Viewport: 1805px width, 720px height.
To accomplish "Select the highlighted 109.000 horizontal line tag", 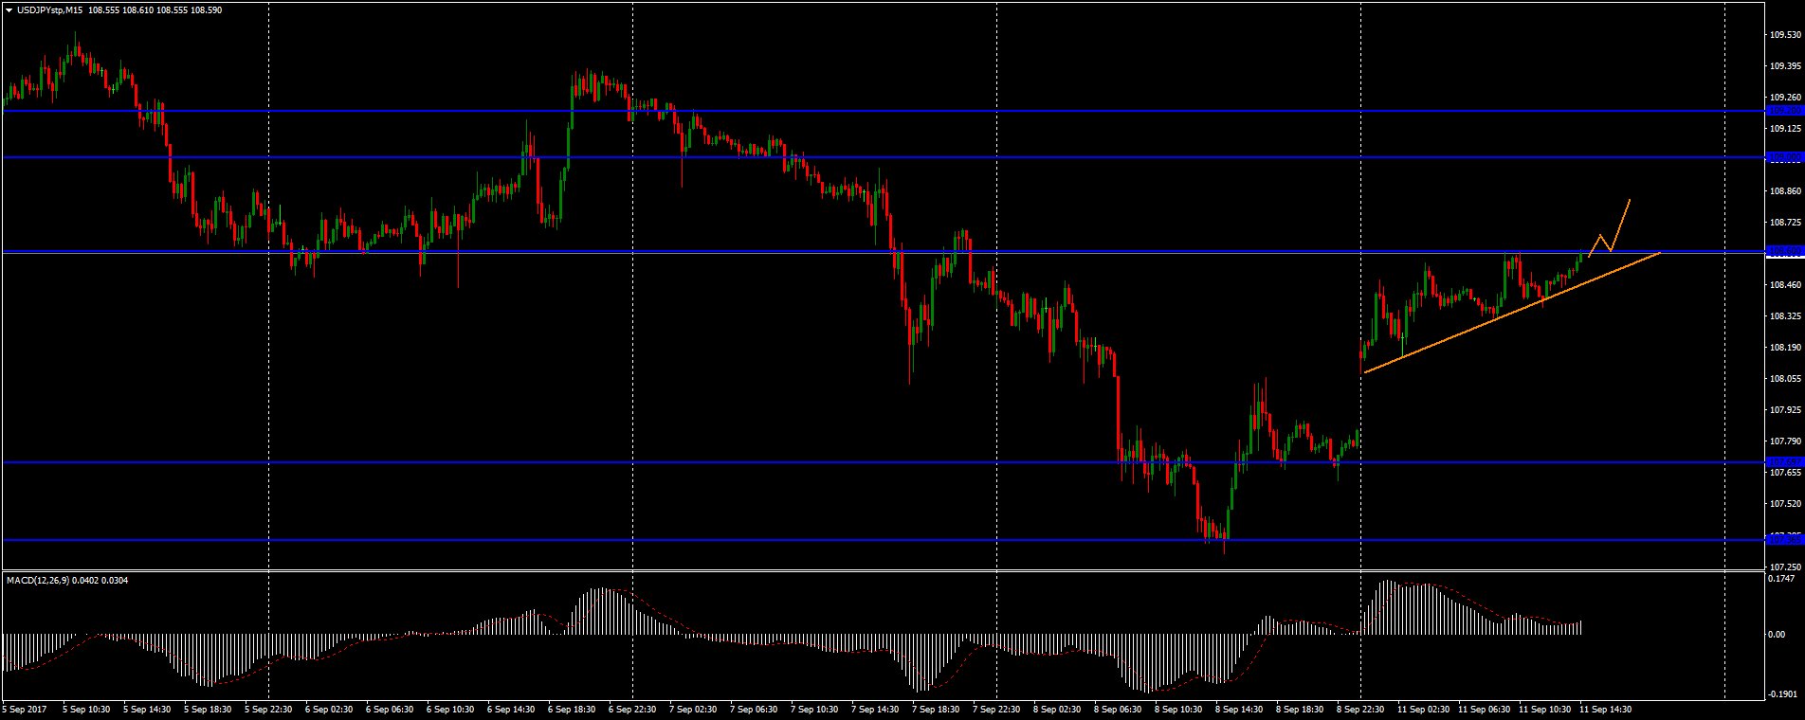I will pos(1784,157).
